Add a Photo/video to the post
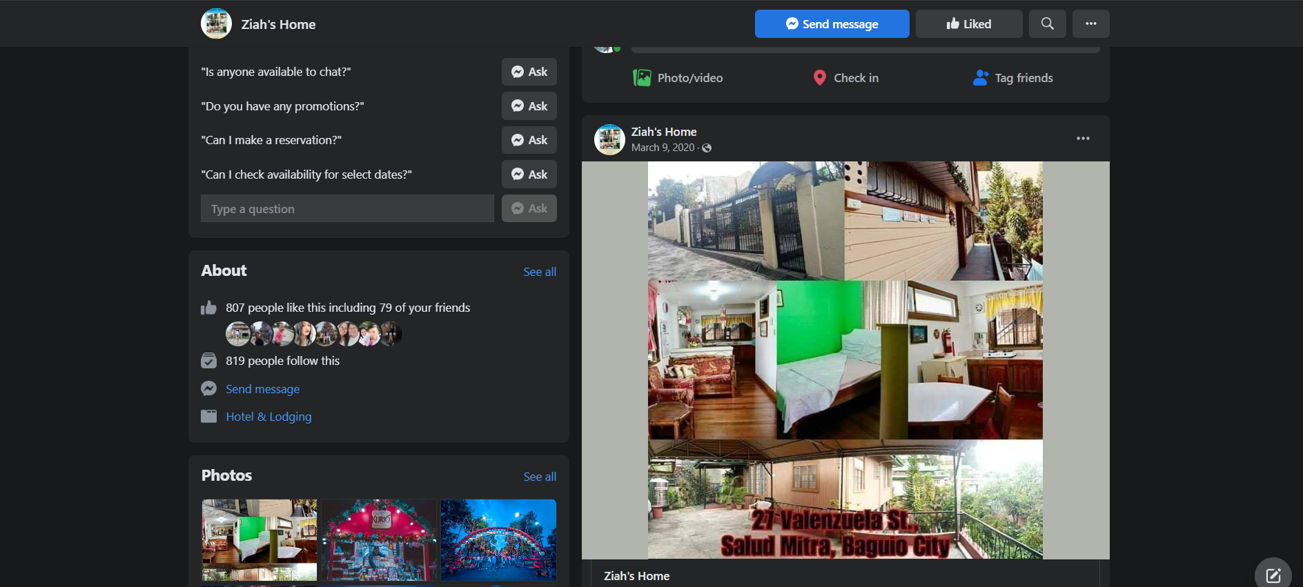Screen dimensions: 1303x587 (678, 78)
